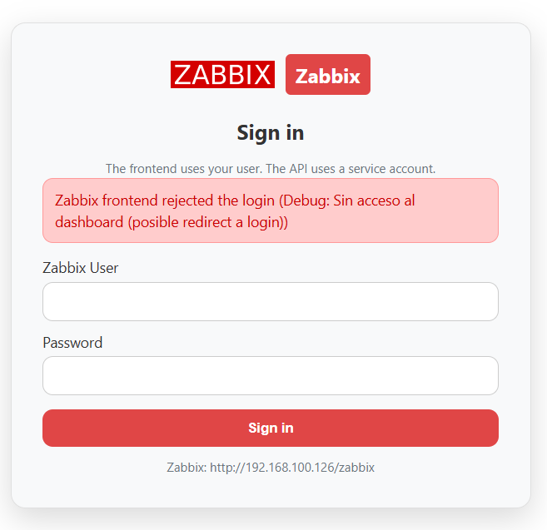Click the "Zabbix:" prefix in the footer

[x=186, y=468]
